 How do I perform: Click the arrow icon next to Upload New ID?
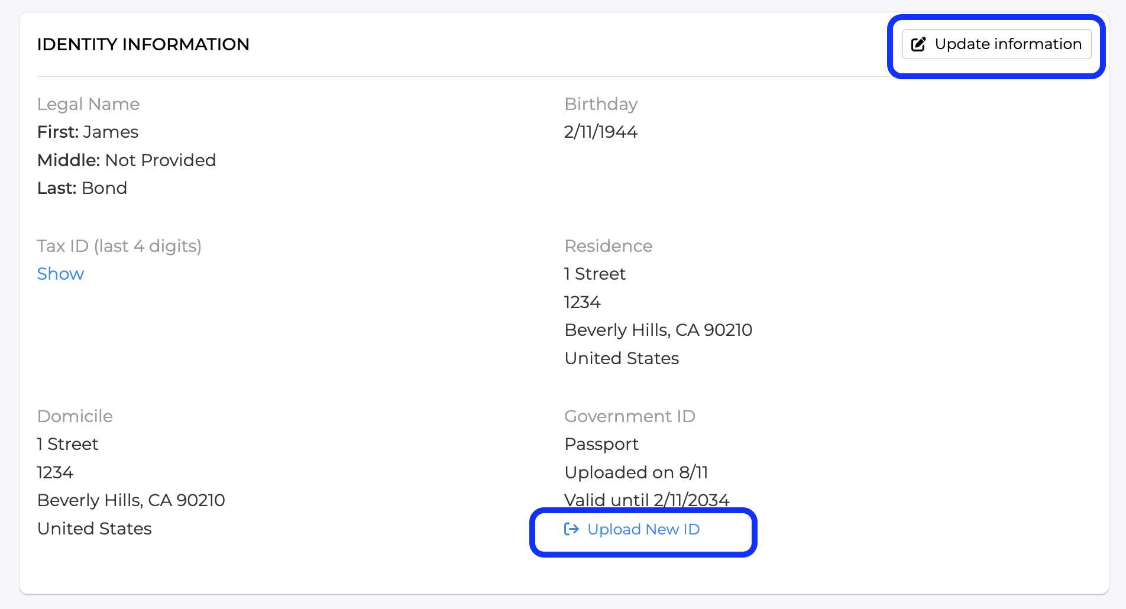click(x=571, y=529)
